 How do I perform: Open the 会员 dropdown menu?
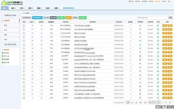pos(13,8)
